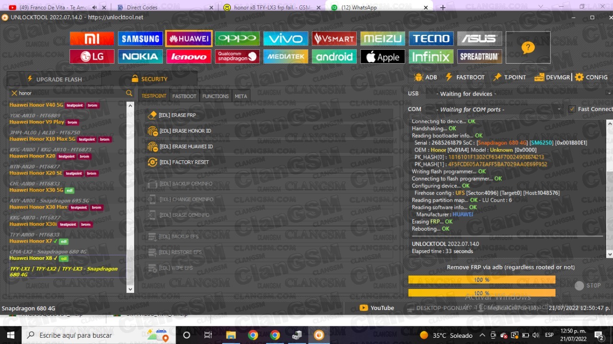Click the device list scroll-down arrow
This screenshot has height=344, width=613.
tap(130, 289)
